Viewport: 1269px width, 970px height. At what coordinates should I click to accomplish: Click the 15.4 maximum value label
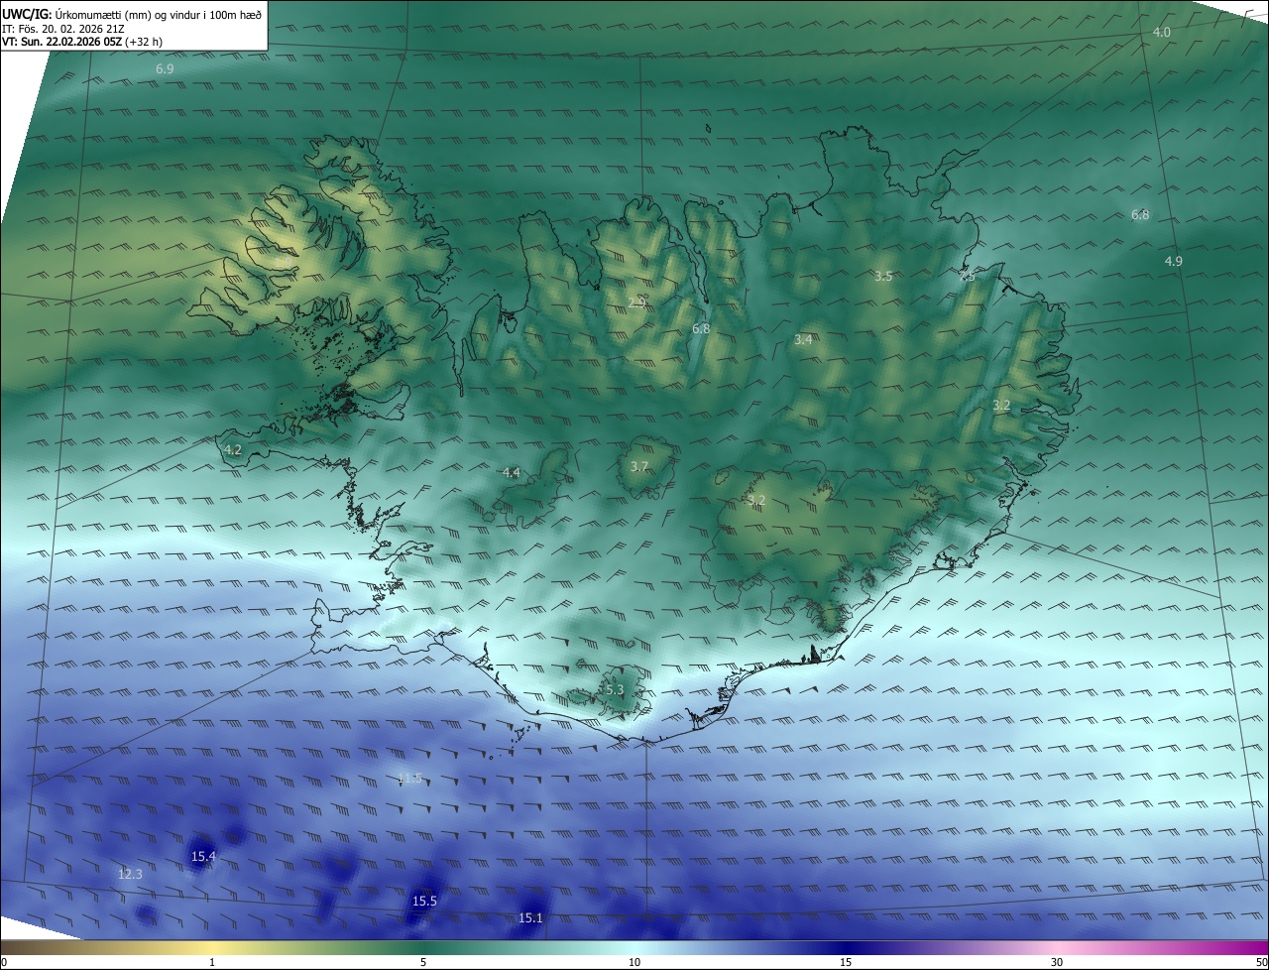[x=203, y=856]
